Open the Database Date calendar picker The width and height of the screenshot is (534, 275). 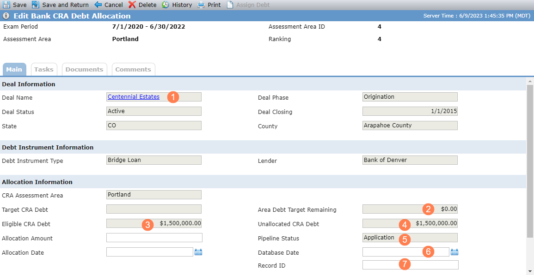pos(454,252)
